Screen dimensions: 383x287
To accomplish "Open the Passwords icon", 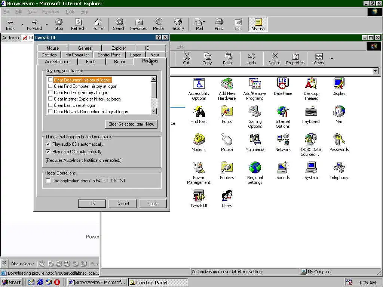I will tap(339, 142).
